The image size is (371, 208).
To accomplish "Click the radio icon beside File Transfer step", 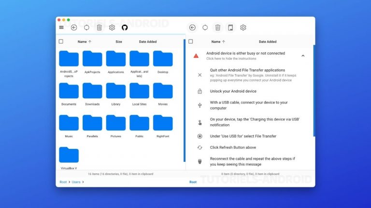I will (200, 136).
